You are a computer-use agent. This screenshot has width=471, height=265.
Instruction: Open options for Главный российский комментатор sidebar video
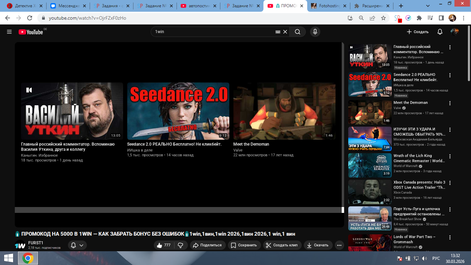[450, 47]
